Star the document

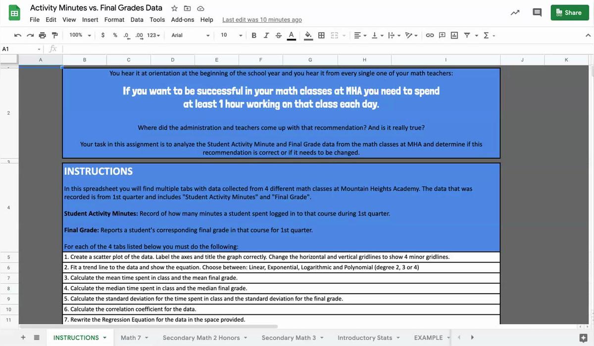(174, 8)
